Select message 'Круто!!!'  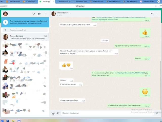pos(142,58)
